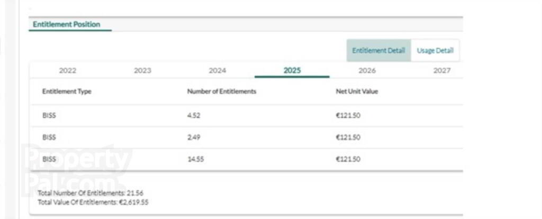Click the Entitlement Type column header
This screenshot has width=542, height=219.
pos(67,92)
